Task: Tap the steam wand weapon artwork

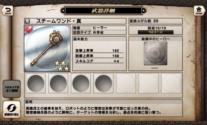Action: (47, 48)
